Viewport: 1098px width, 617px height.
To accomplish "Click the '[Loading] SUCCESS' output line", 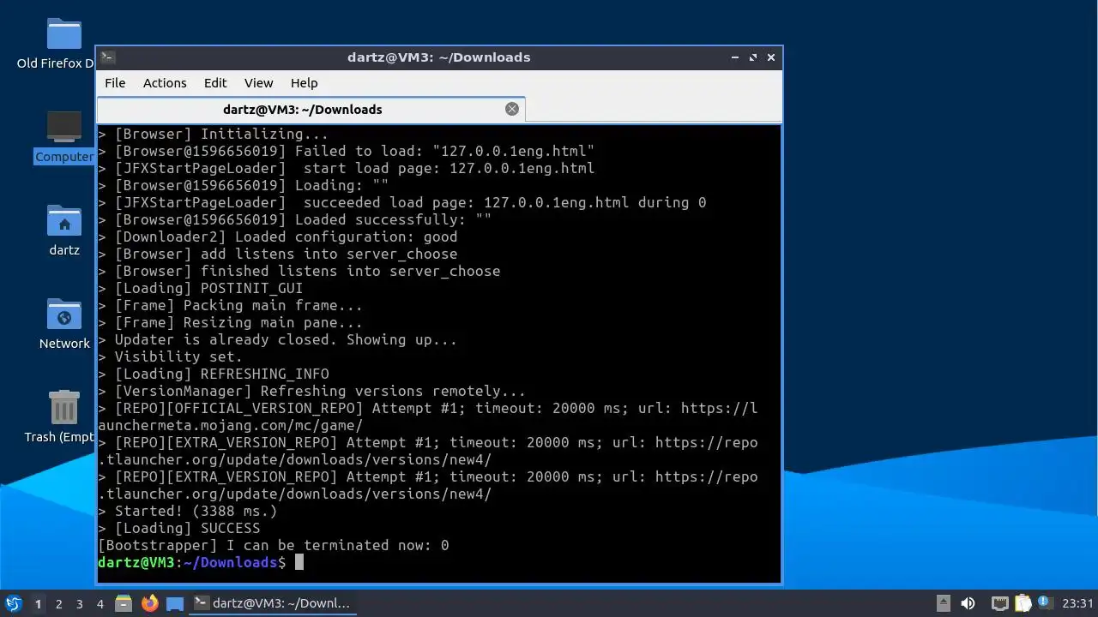I will point(178,528).
